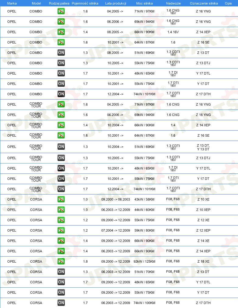Image resolution: width=238 pixels, height=308 pixels.
Task: Select the '09.2000 -> 06.2003' production years cell
Action: pyautogui.click(x=116, y=199)
